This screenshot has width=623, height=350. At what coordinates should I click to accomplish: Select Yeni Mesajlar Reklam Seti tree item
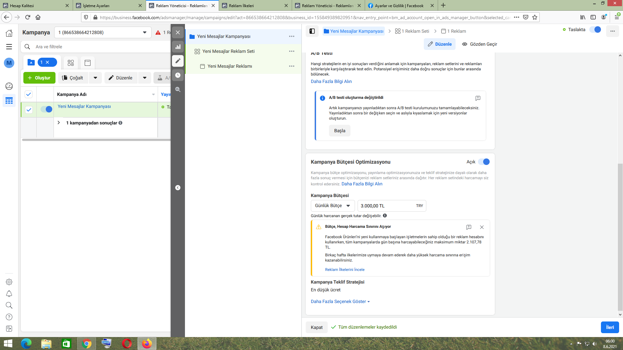click(x=228, y=51)
